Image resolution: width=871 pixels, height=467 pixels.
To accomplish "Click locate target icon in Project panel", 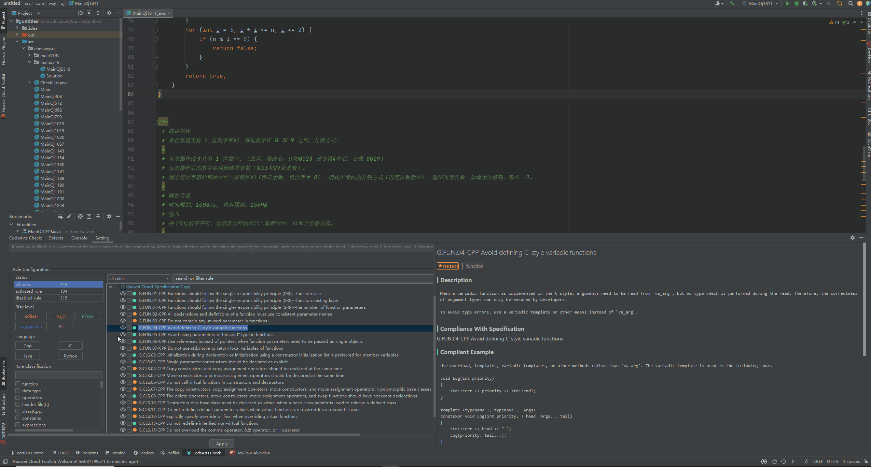I will tap(80, 13).
